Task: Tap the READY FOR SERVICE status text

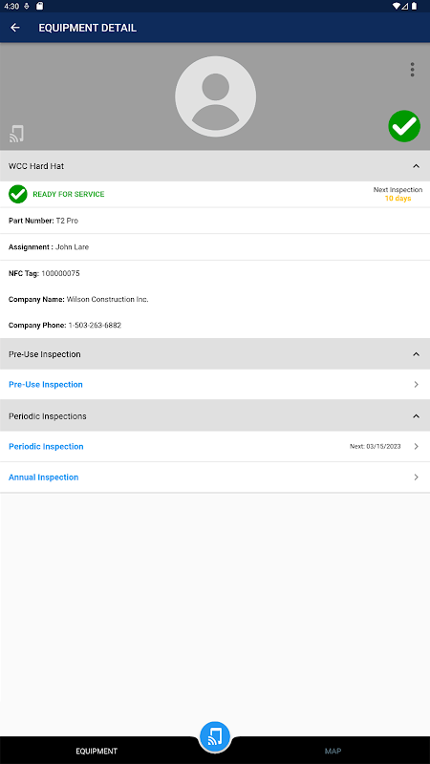Action: (69, 194)
